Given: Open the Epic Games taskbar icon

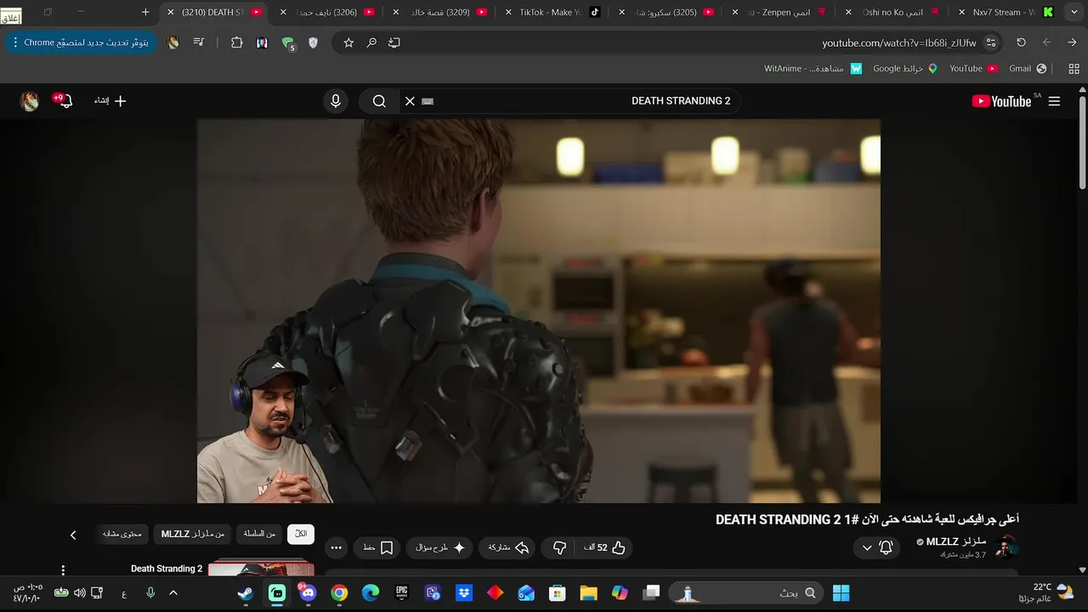Looking at the screenshot, I should 401,593.
